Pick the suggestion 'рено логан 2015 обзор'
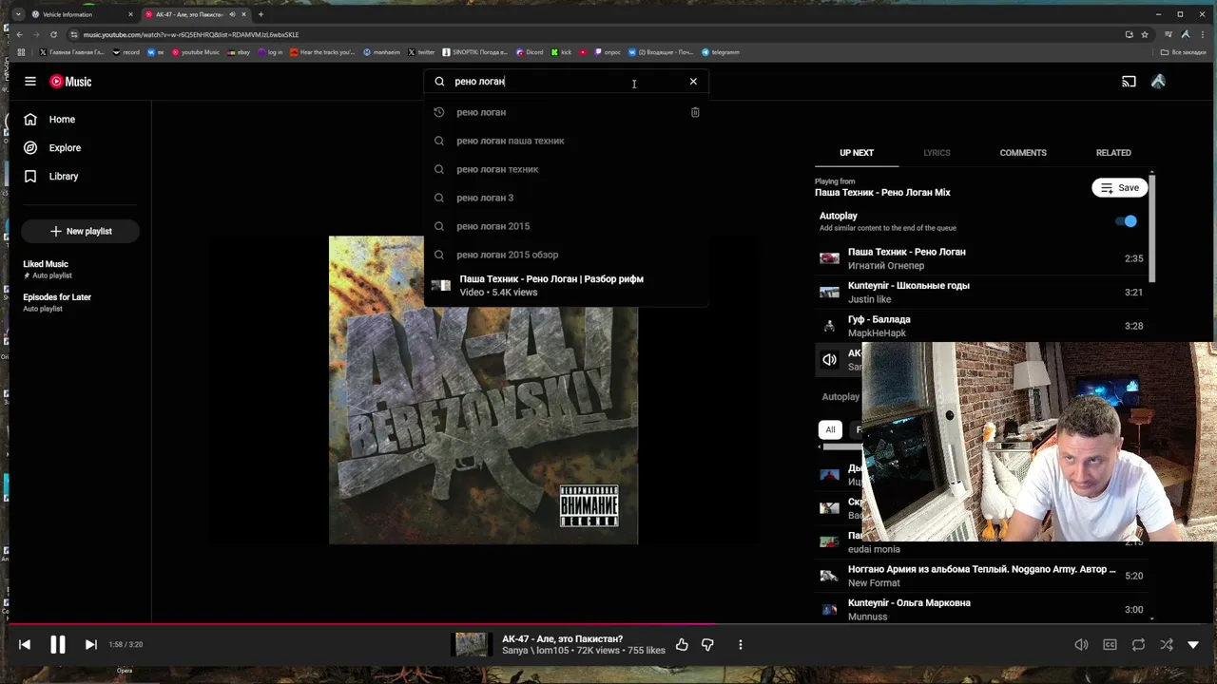Viewport: 1217px width, 684px height. (x=567, y=255)
